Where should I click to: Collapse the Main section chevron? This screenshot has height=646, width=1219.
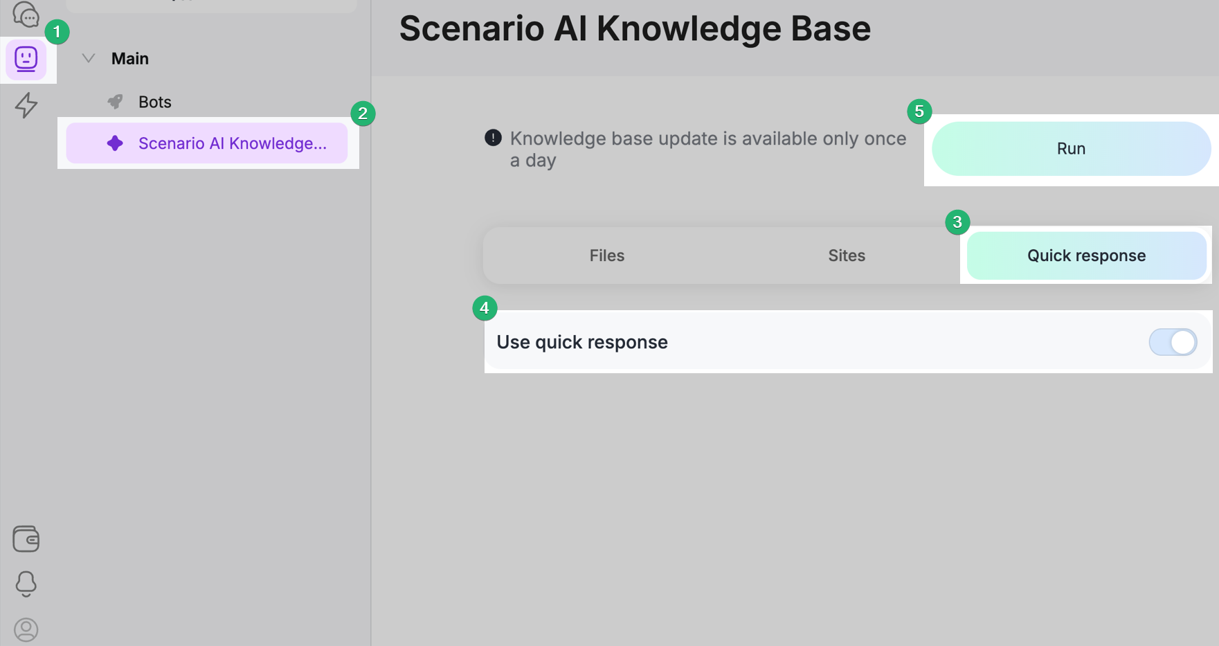click(89, 59)
